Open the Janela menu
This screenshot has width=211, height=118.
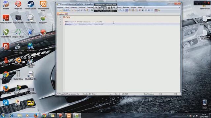coord(140,8)
